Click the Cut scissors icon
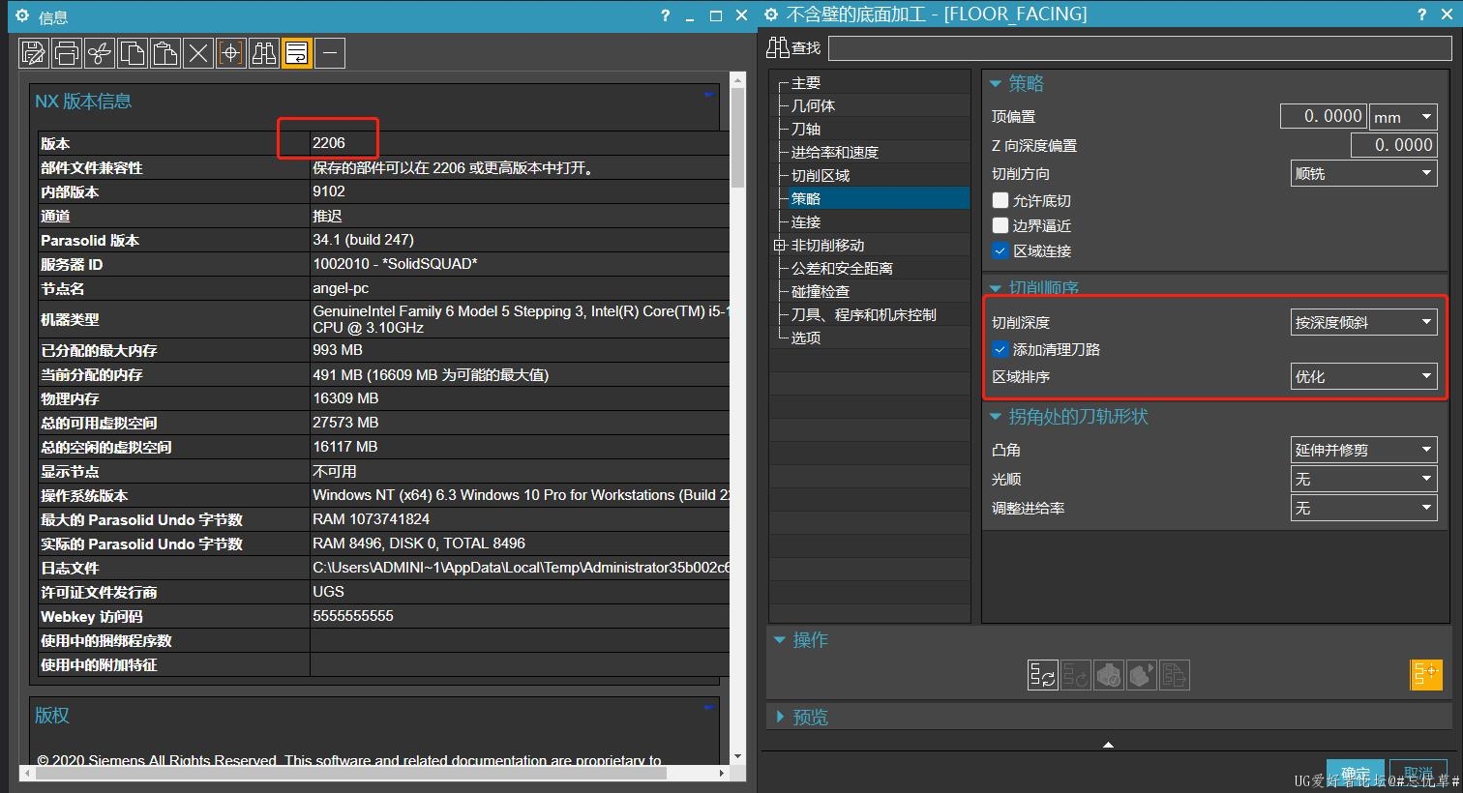The height and width of the screenshot is (793, 1463). (100, 53)
